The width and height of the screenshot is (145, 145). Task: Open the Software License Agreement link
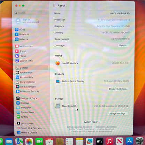tap(79, 127)
